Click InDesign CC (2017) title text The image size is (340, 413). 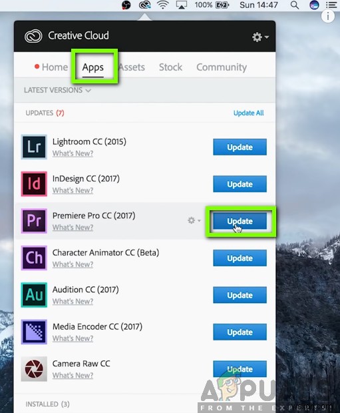pyautogui.click(x=86, y=179)
